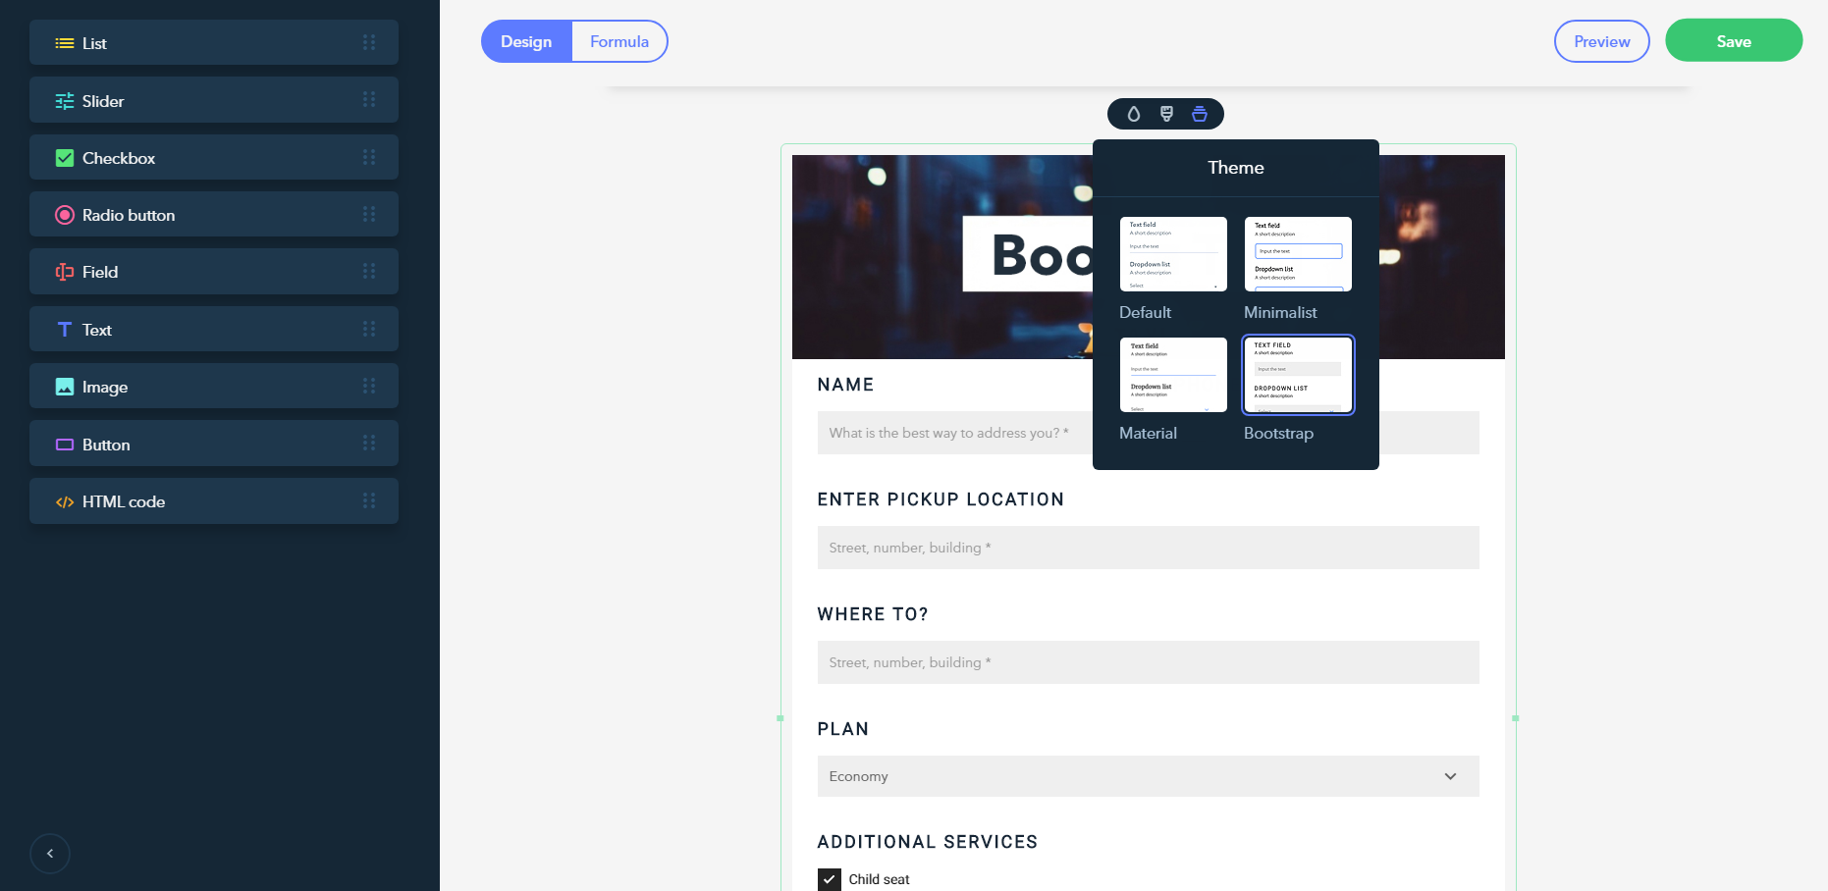Grab the drag handle on Field row
The height and width of the screenshot is (891, 1828).
(369, 271)
